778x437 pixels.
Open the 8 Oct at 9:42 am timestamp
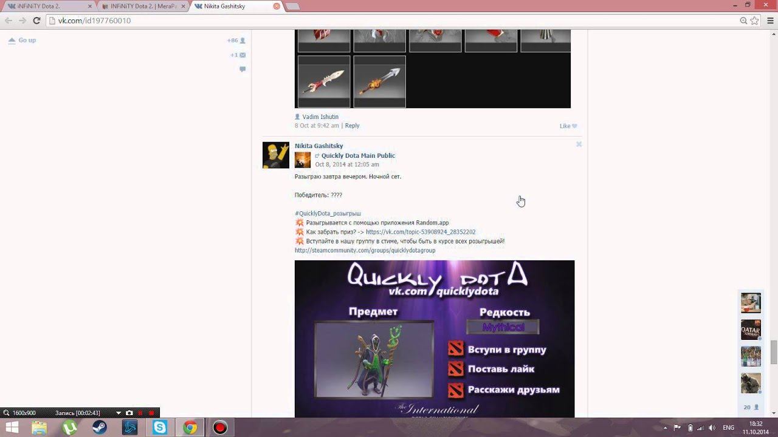pos(317,126)
